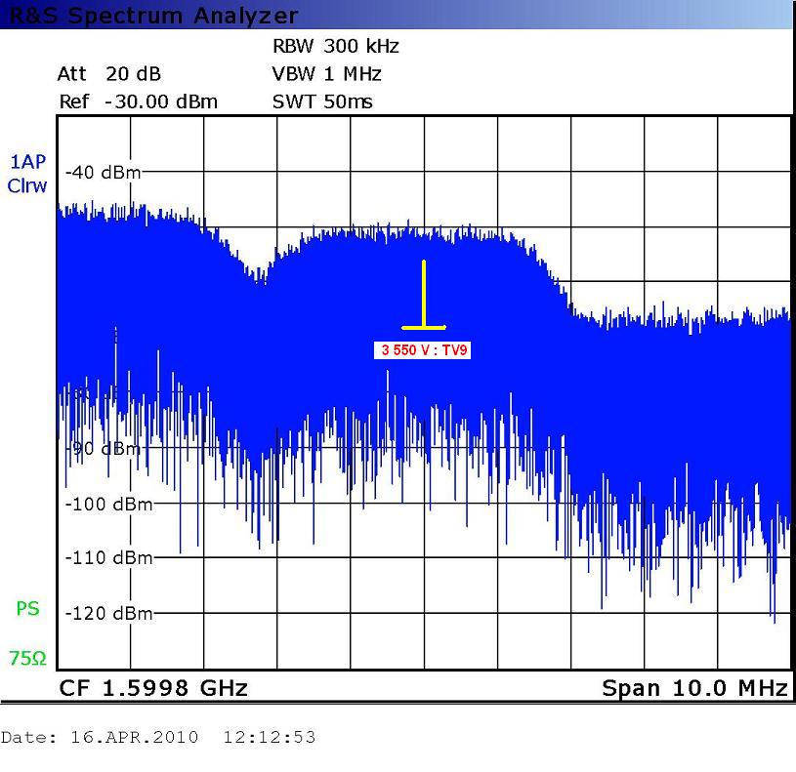This screenshot has height=772, width=796.
Task: Click the 1AP trace indicator
Action: pyautogui.click(x=27, y=163)
